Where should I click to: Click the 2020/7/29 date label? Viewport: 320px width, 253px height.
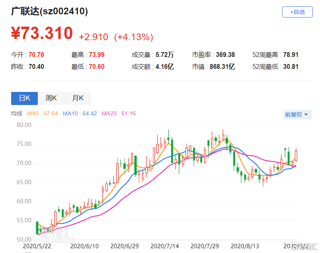(205, 246)
